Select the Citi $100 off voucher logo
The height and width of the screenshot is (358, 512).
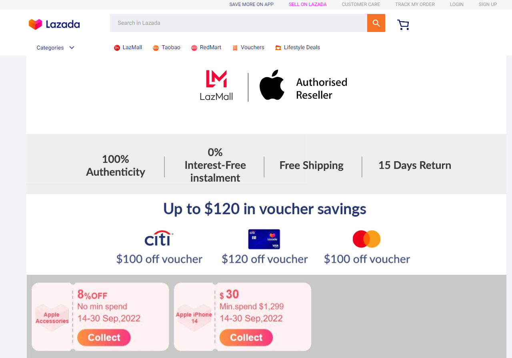tap(159, 239)
